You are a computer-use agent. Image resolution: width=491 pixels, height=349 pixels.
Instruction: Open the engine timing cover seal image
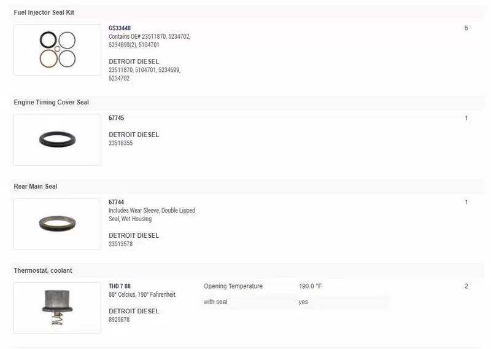pyautogui.click(x=57, y=139)
